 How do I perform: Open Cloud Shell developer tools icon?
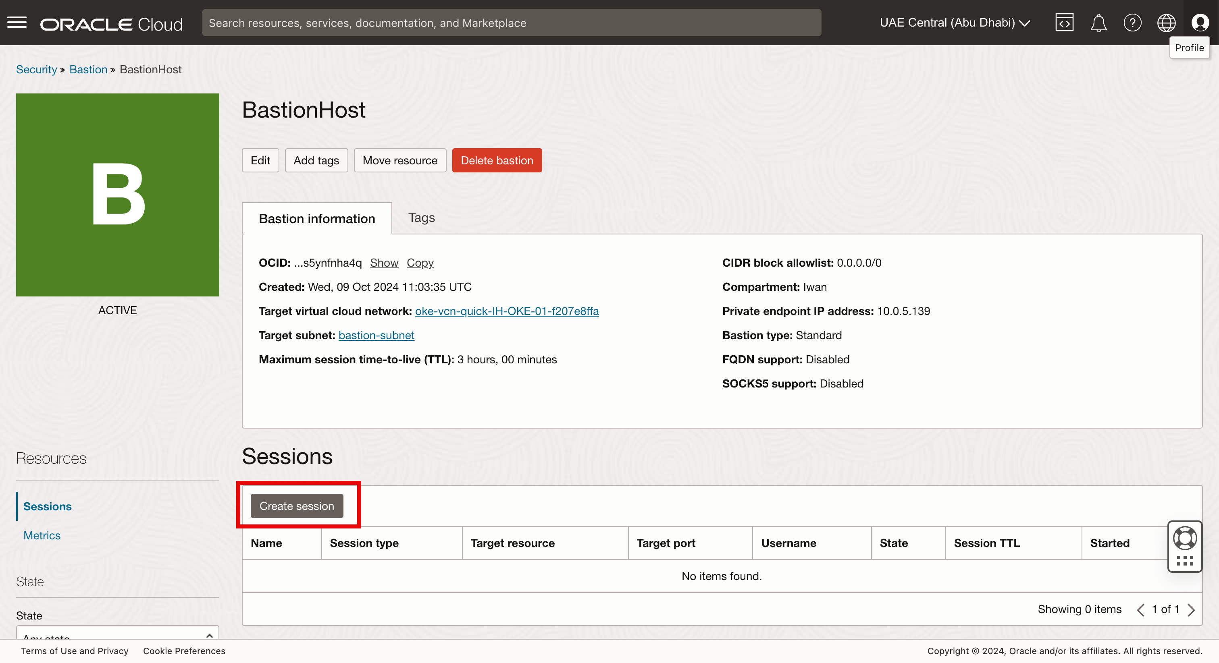click(x=1064, y=22)
